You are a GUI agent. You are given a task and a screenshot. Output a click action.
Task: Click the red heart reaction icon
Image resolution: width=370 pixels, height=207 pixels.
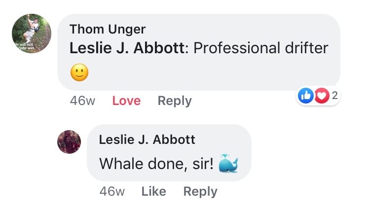(321, 96)
